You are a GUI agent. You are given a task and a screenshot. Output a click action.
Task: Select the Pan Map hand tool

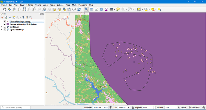4,9
